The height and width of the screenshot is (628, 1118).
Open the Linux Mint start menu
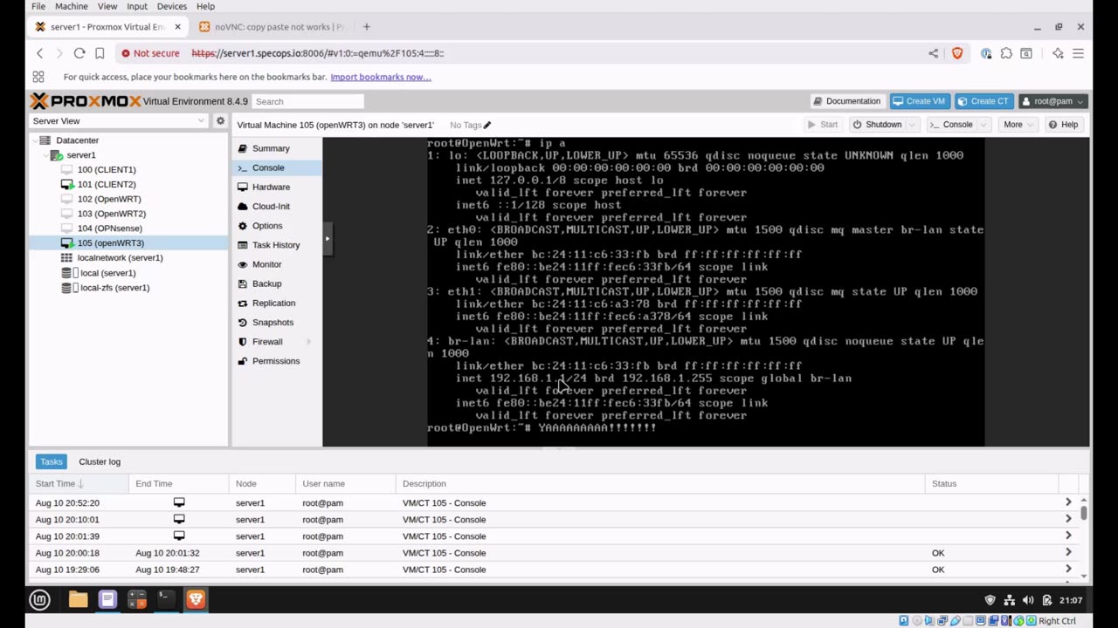tap(39, 599)
